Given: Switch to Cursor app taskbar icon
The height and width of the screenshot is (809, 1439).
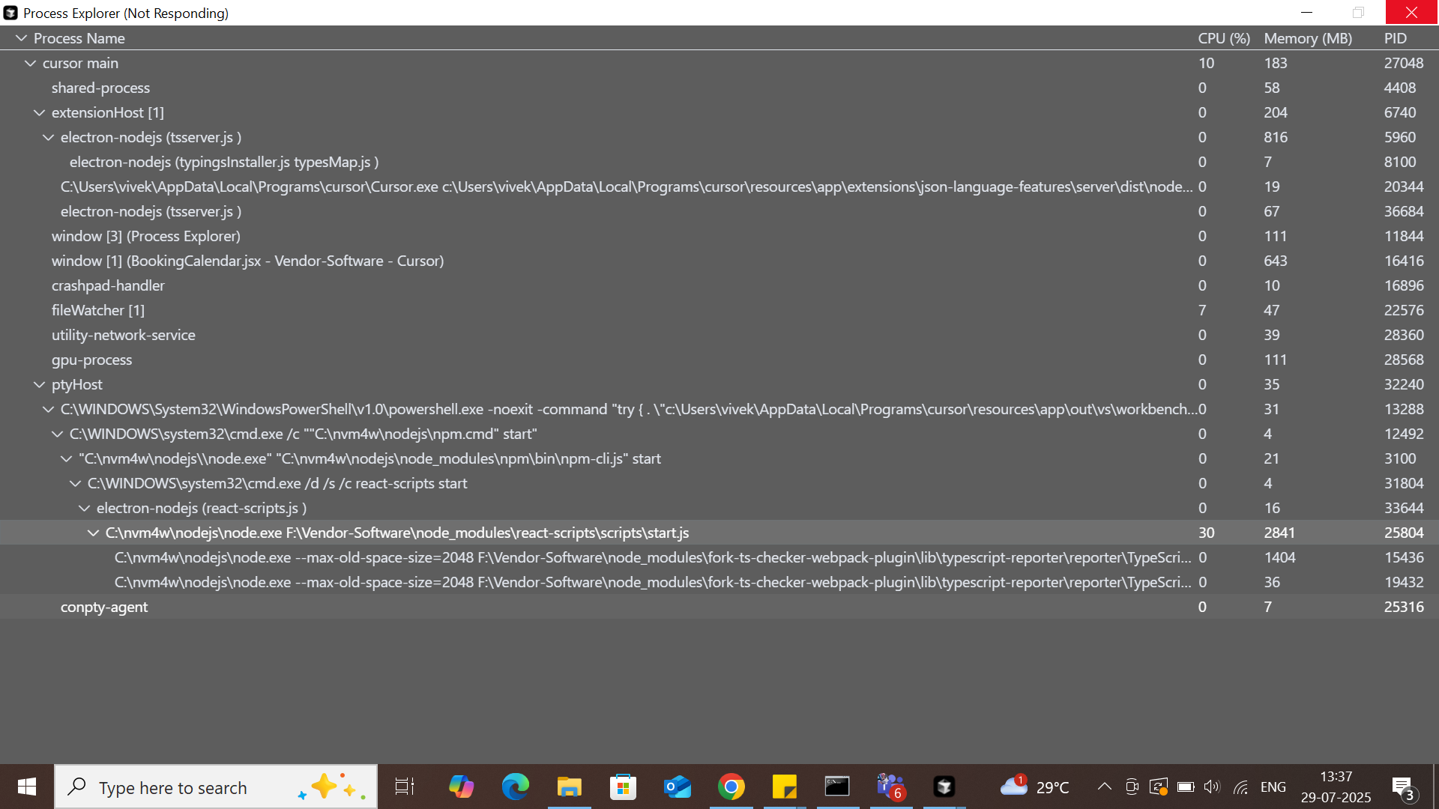Looking at the screenshot, I should [944, 787].
